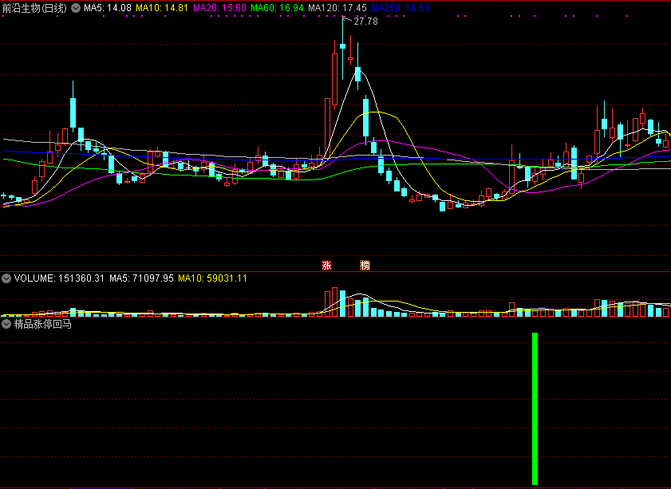Click the MA120: 17.45 label
The height and width of the screenshot is (489, 671).
coord(337,8)
